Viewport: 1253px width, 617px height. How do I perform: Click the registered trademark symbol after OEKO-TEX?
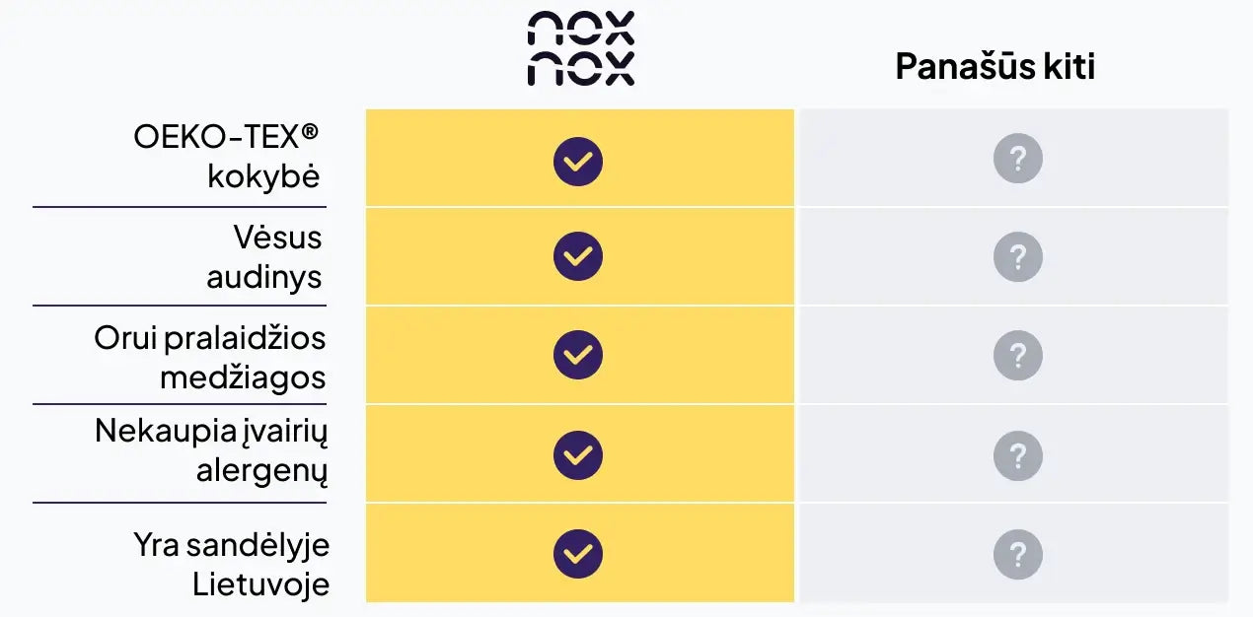click(x=311, y=131)
